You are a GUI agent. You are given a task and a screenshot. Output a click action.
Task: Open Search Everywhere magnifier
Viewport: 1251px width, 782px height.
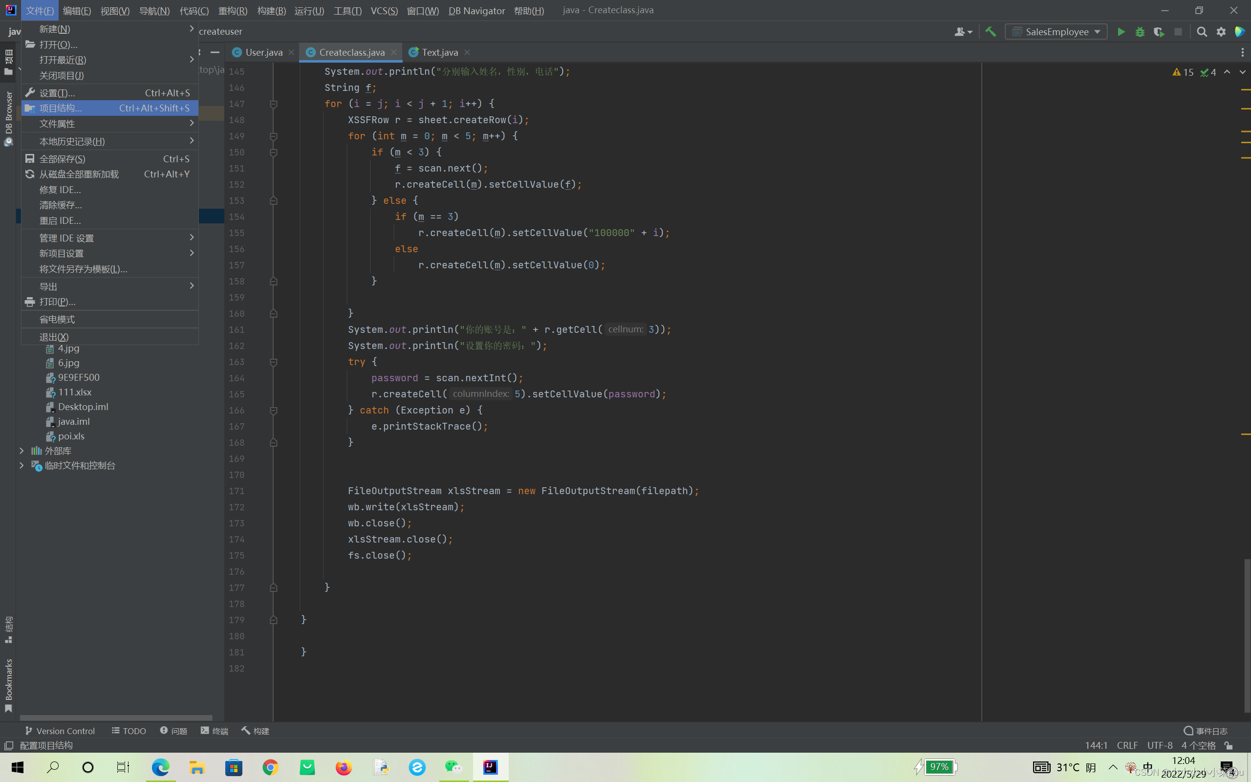click(1202, 32)
